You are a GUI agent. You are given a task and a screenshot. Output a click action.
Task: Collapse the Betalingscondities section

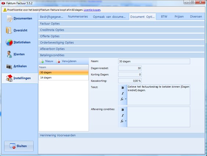(121, 55)
